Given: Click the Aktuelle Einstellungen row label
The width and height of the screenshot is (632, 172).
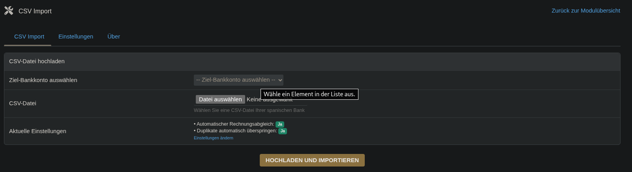Looking at the screenshot, I should (38, 131).
